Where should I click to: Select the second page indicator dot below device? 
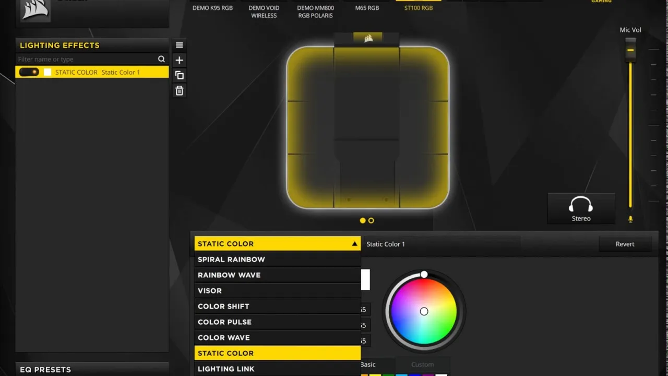371,220
